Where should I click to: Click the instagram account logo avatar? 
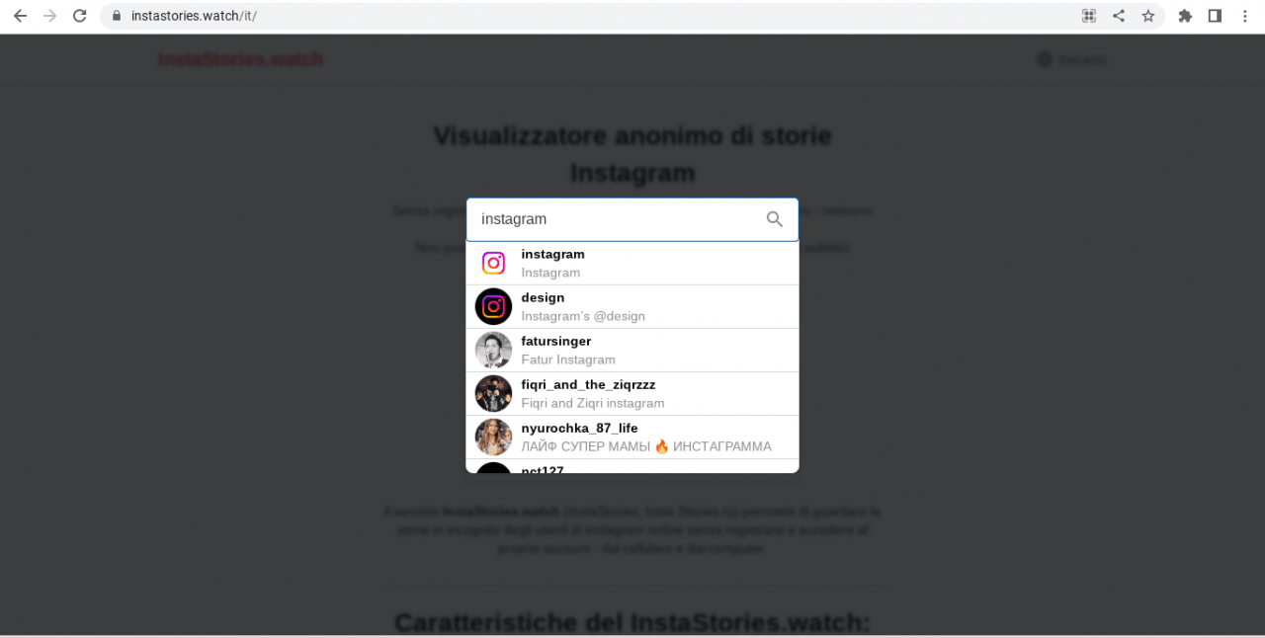[x=493, y=263]
